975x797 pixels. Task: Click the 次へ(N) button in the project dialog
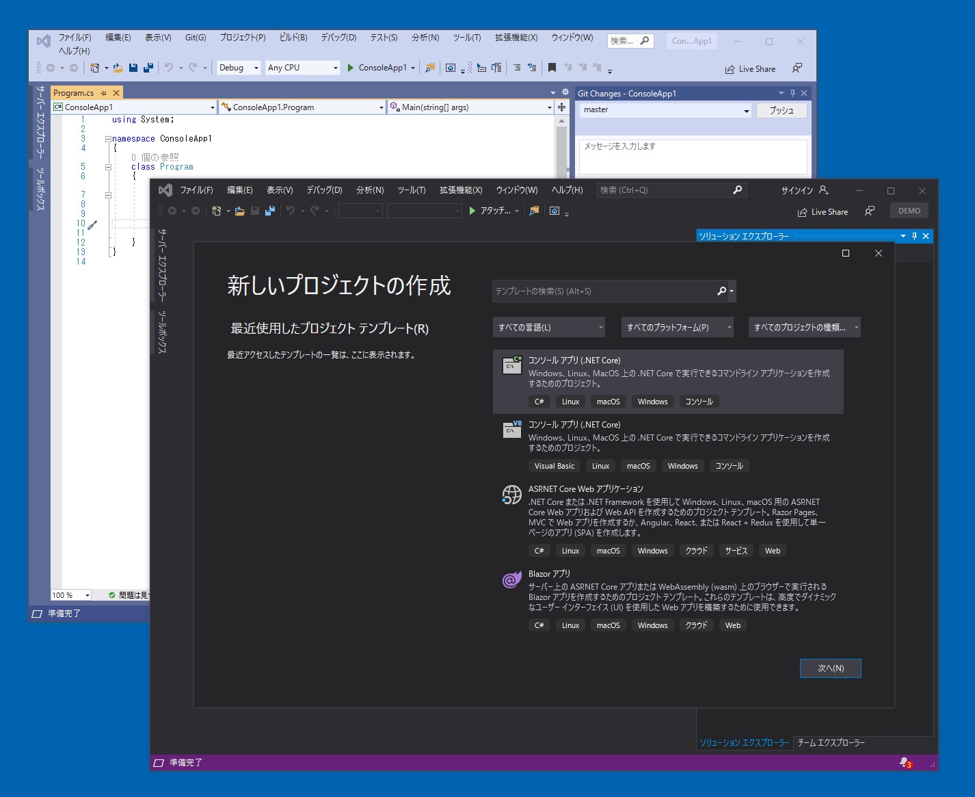[x=830, y=668]
